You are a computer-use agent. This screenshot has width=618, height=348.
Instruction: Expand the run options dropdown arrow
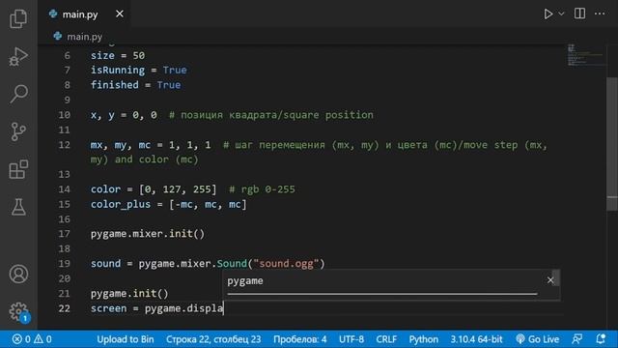pyautogui.click(x=561, y=14)
